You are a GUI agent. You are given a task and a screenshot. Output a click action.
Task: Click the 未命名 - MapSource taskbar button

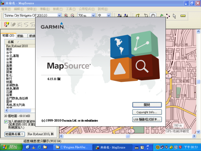pyautogui.click(x=112, y=147)
